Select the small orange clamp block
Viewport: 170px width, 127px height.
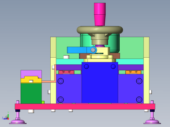(x=133, y=72)
